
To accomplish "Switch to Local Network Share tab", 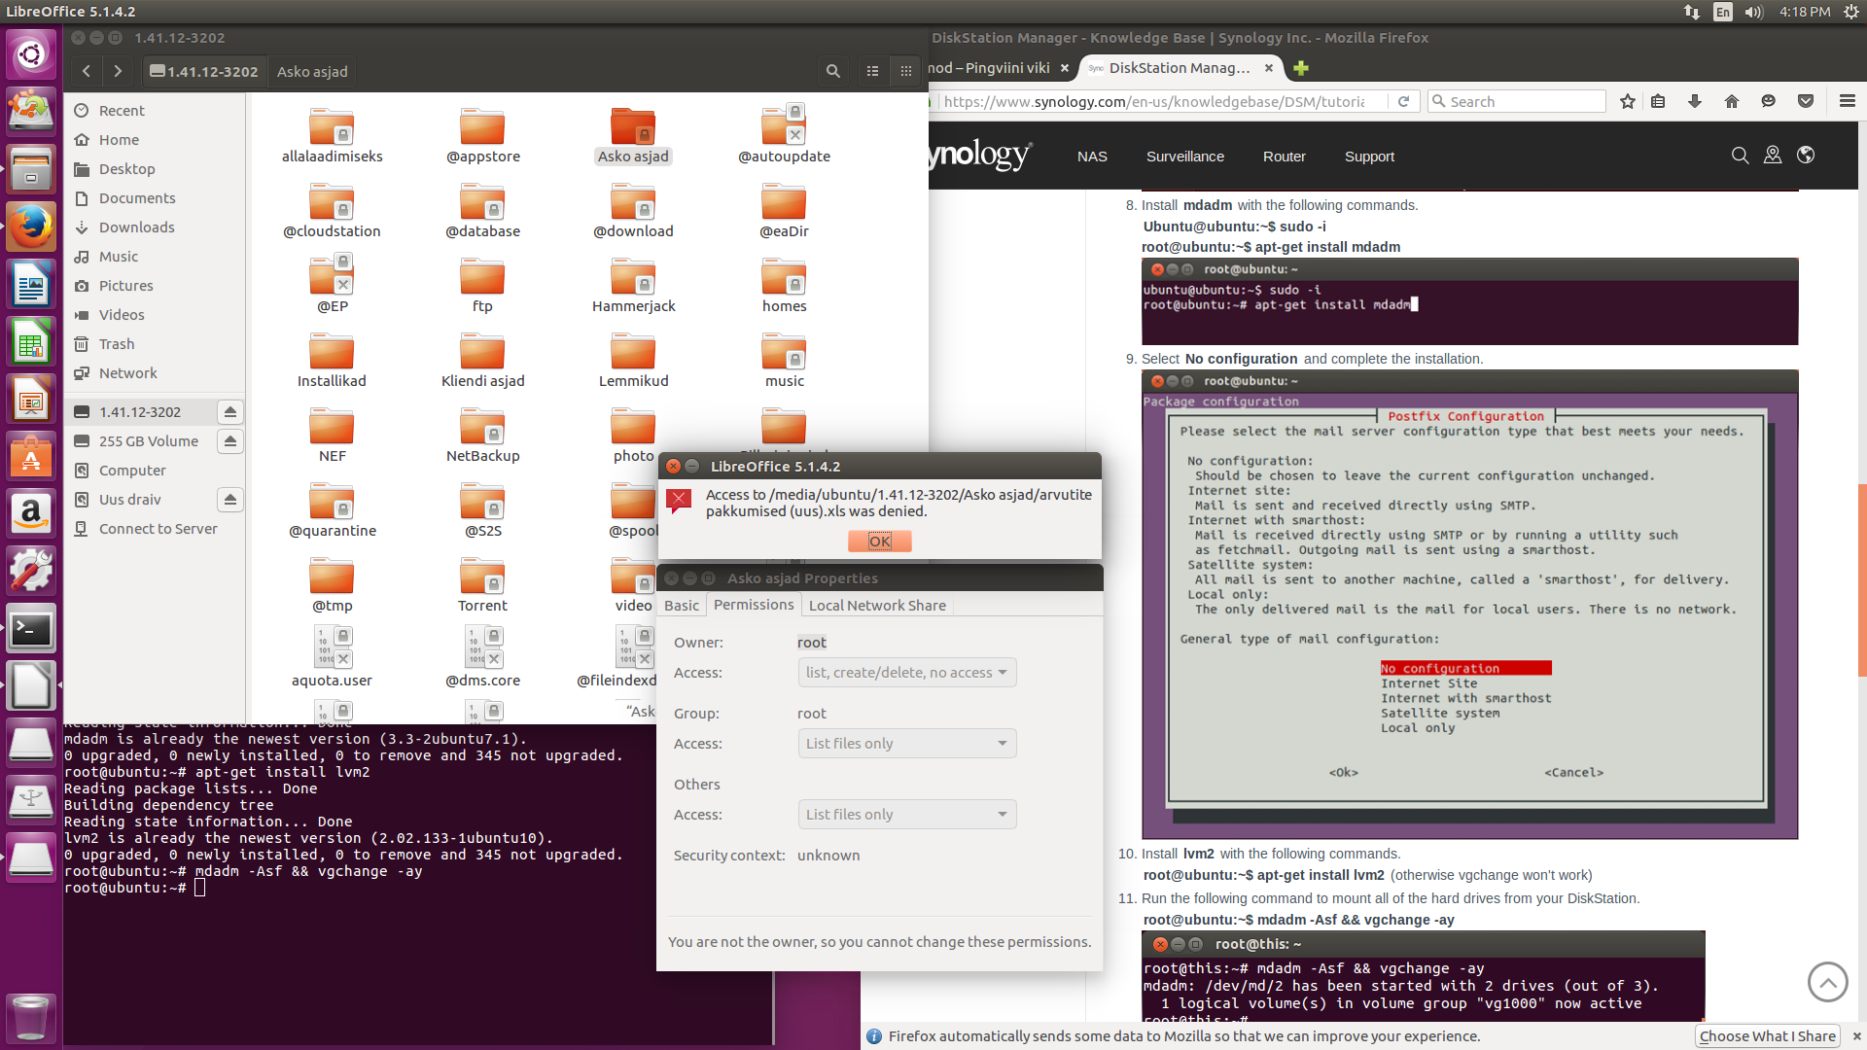I will pos(877,605).
